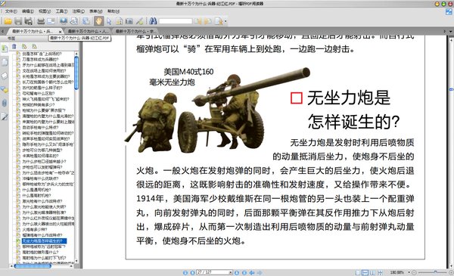Screen dimensions: 454x276
Task: Open bookmark "自动手枪有什么特点?"
Action: [x=40, y=127]
